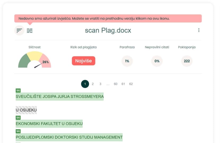The image size is (220, 143).
Task: Click highlighted POSLIJEDIPLOMSKI DOKTORSKI STUDIJ MANAGEMENT text
Action: 69,137
